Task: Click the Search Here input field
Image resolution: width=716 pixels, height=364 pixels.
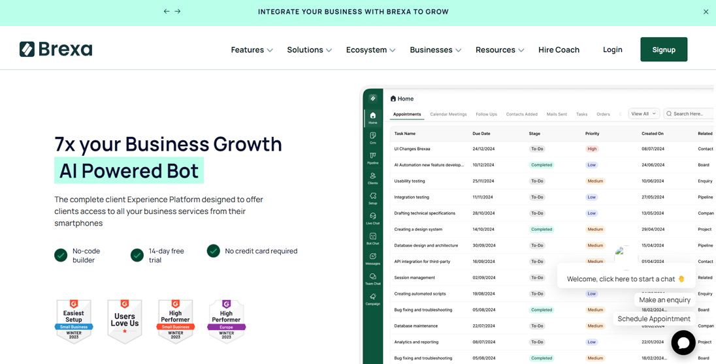Action: click(x=691, y=114)
